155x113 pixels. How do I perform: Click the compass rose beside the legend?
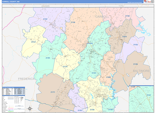pyautogui.click(x=30, y=108)
